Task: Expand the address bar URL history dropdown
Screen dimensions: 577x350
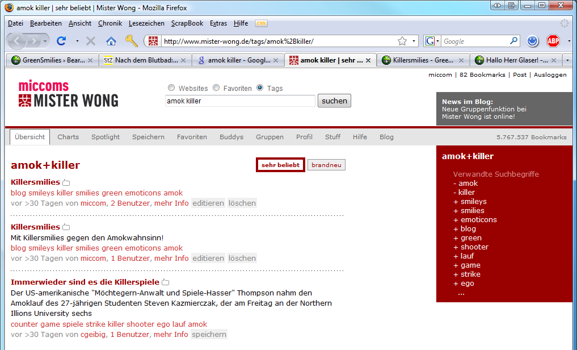Action: pyautogui.click(x=414, y=41)
